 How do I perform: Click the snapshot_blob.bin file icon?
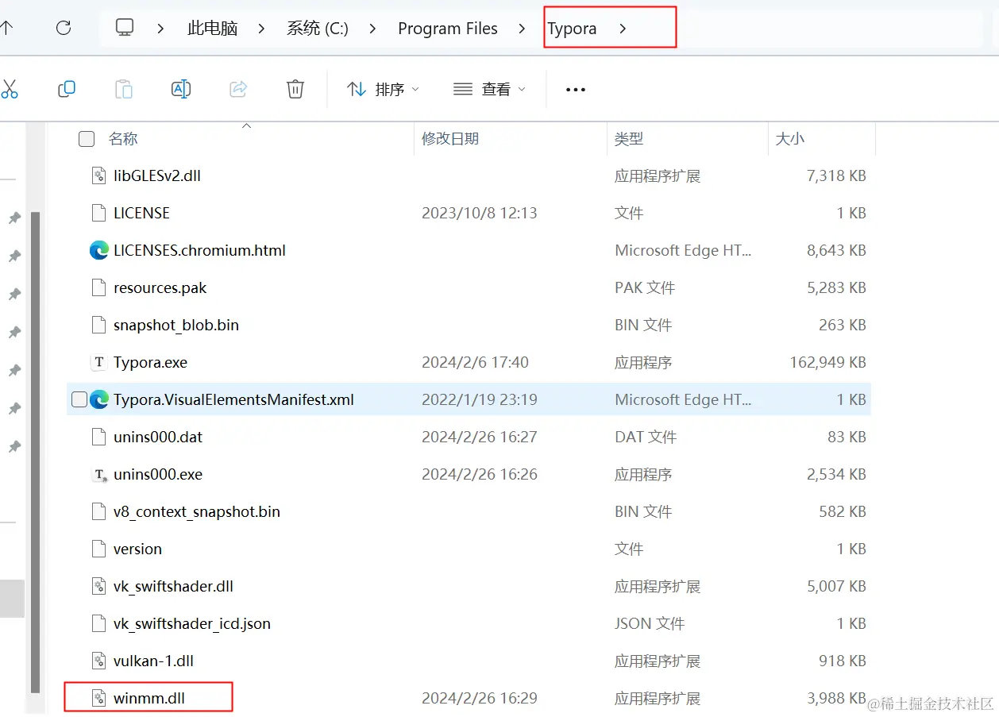coord(98,325)
